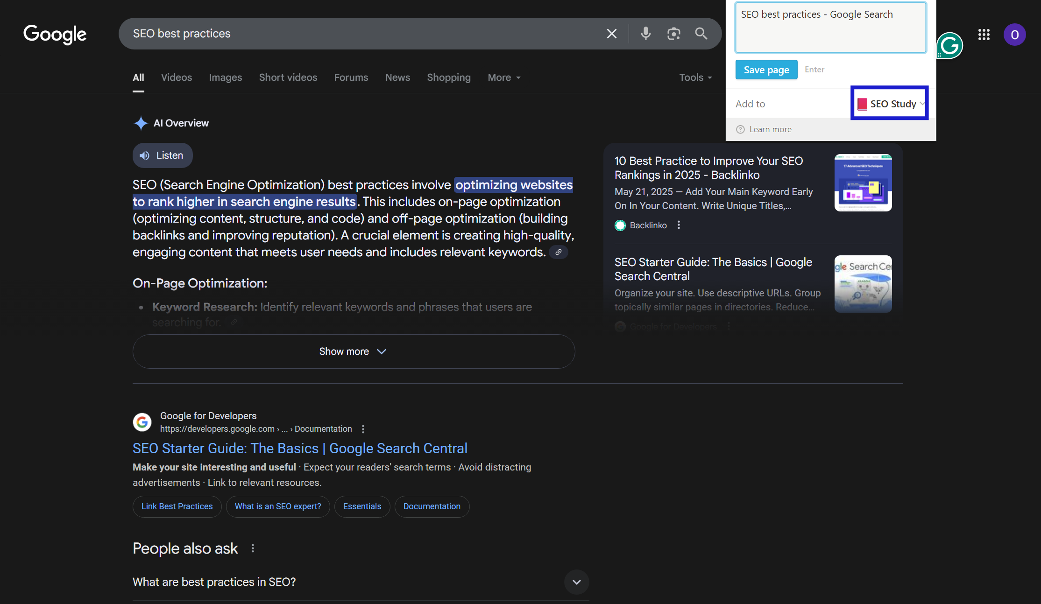Activate Listen on the AI Overview

(162, 155)
